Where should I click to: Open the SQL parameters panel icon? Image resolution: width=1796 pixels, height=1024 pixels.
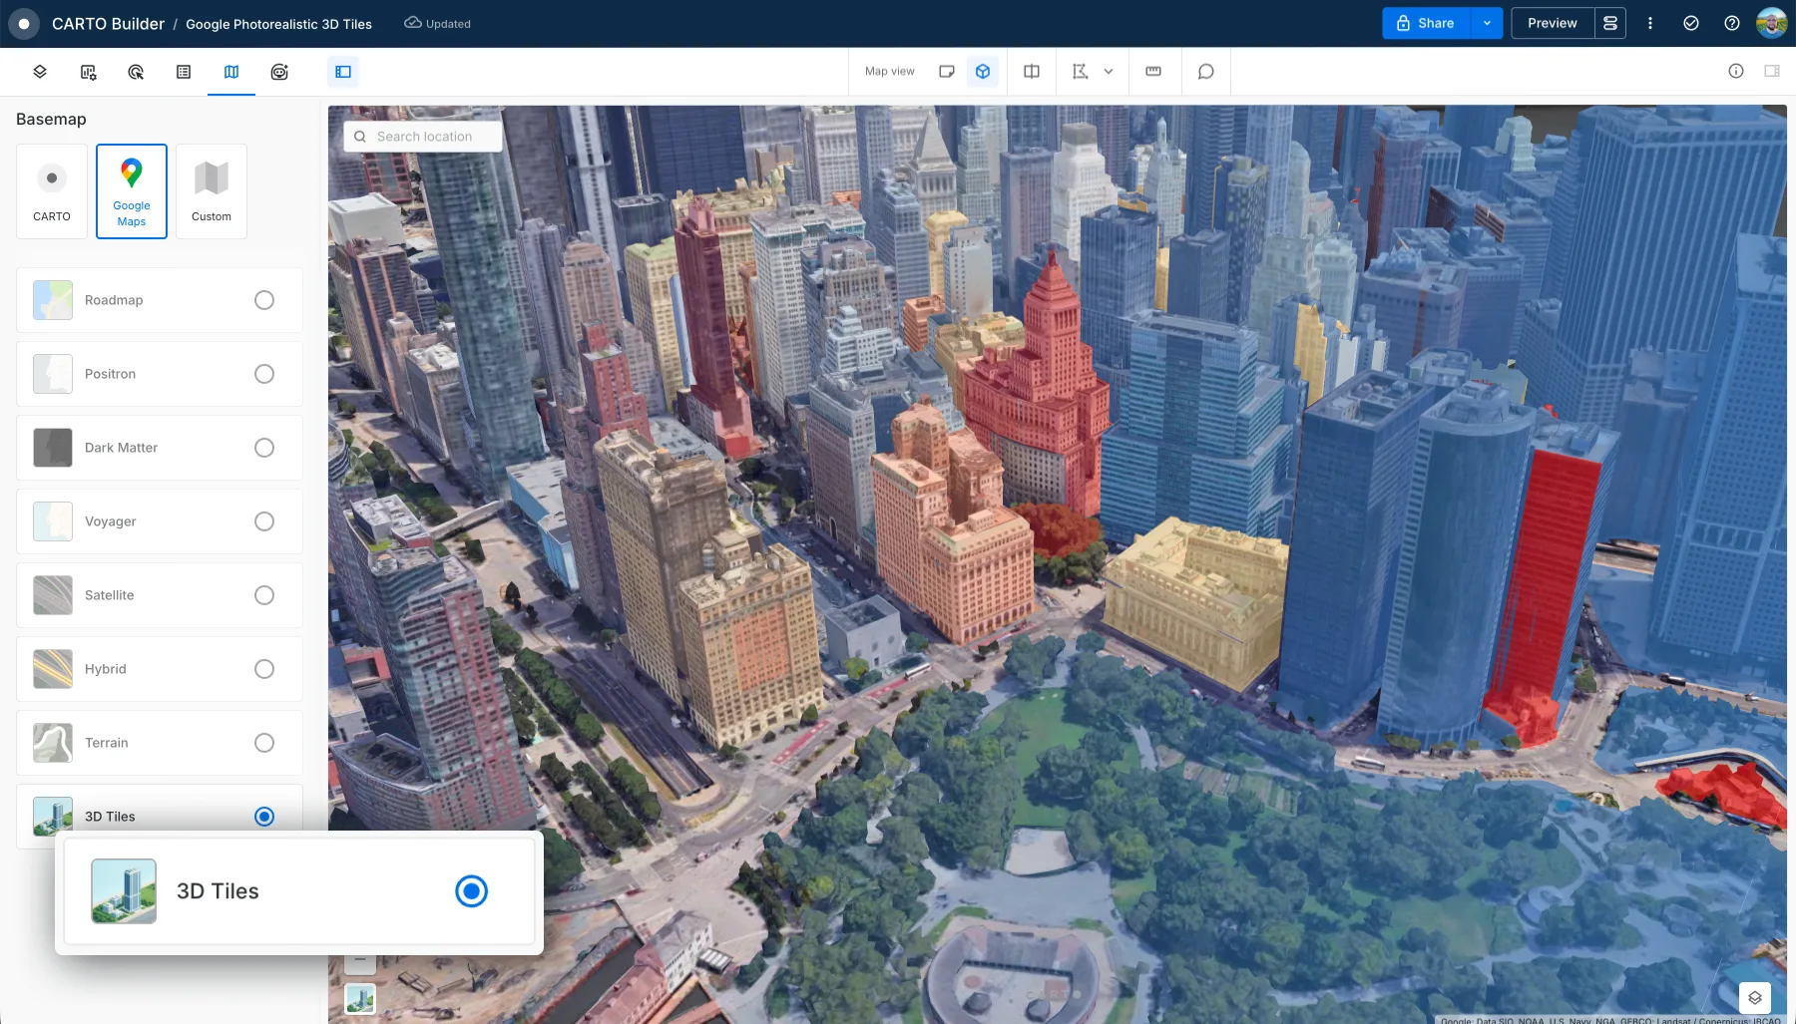click(279, 72)
